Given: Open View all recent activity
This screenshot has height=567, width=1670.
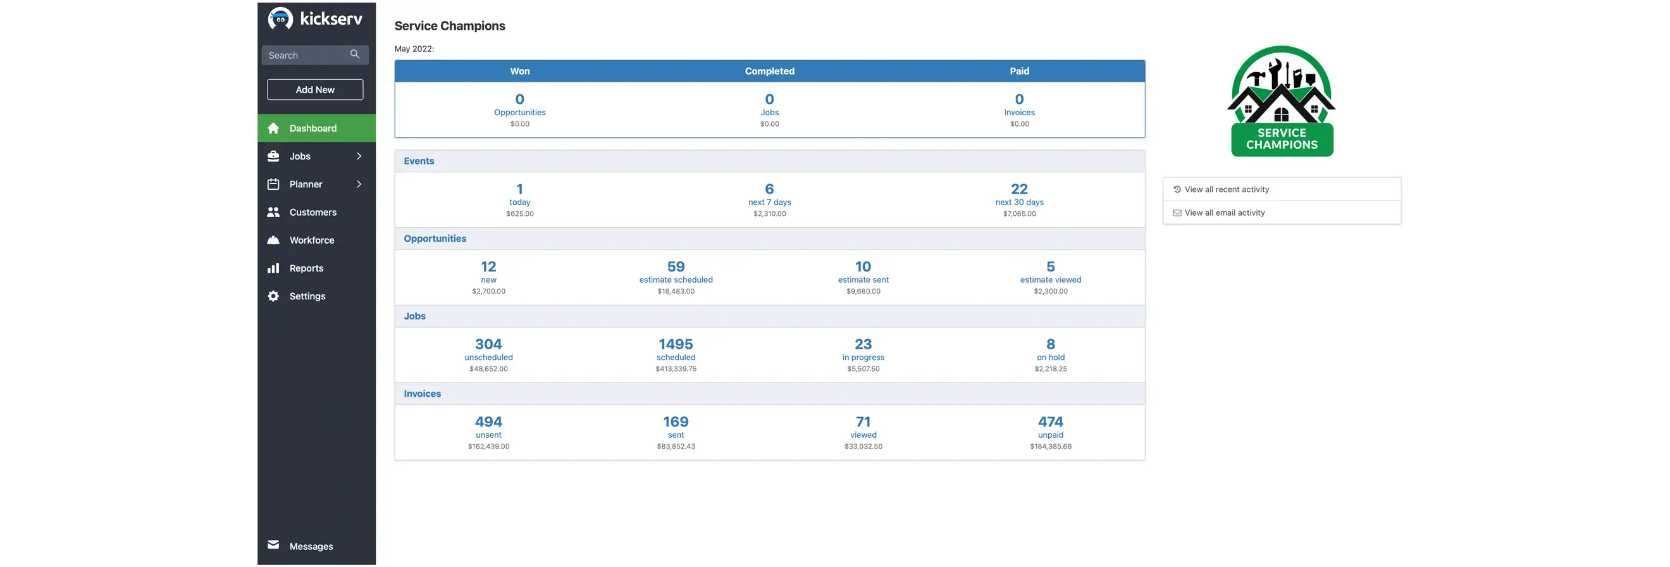Looking at the screenshot, I should pos(1226,189).
